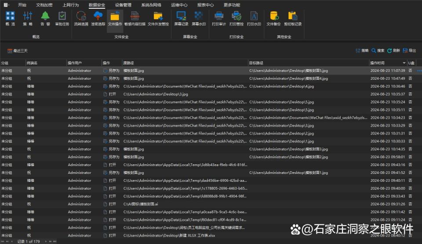Viewport: 422px width, 244px height.
Task: Click source path Temp\f60dec81-cf0f-4cd9-8c1e
Action: (185, 219)
